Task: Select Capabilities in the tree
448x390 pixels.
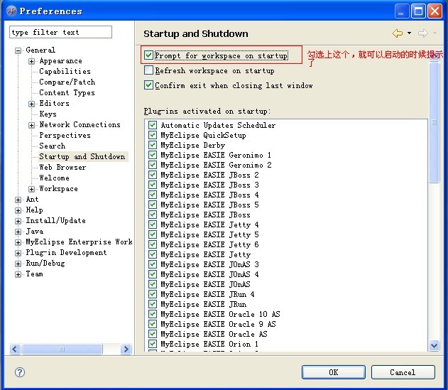Action: (65, 71)
